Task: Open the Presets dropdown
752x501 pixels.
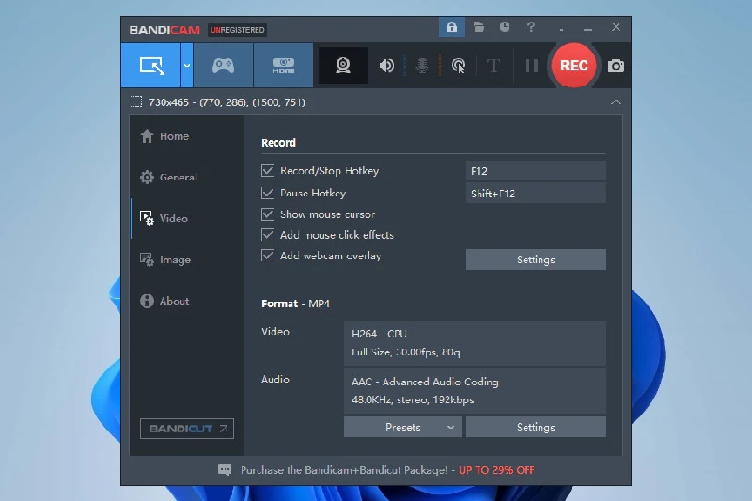Action: pos(403,427)
